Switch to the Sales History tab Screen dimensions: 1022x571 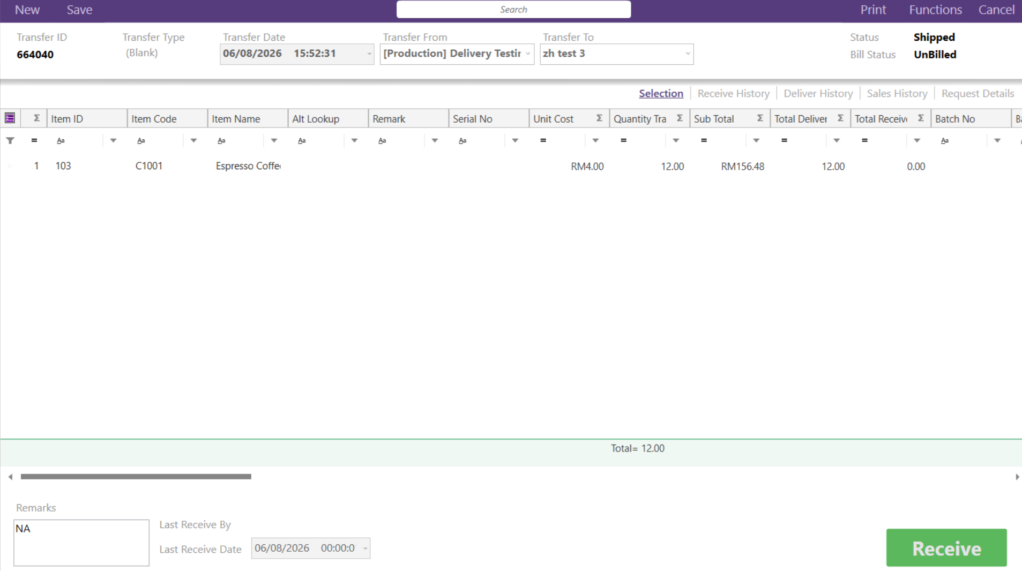(x=897, y=93)
